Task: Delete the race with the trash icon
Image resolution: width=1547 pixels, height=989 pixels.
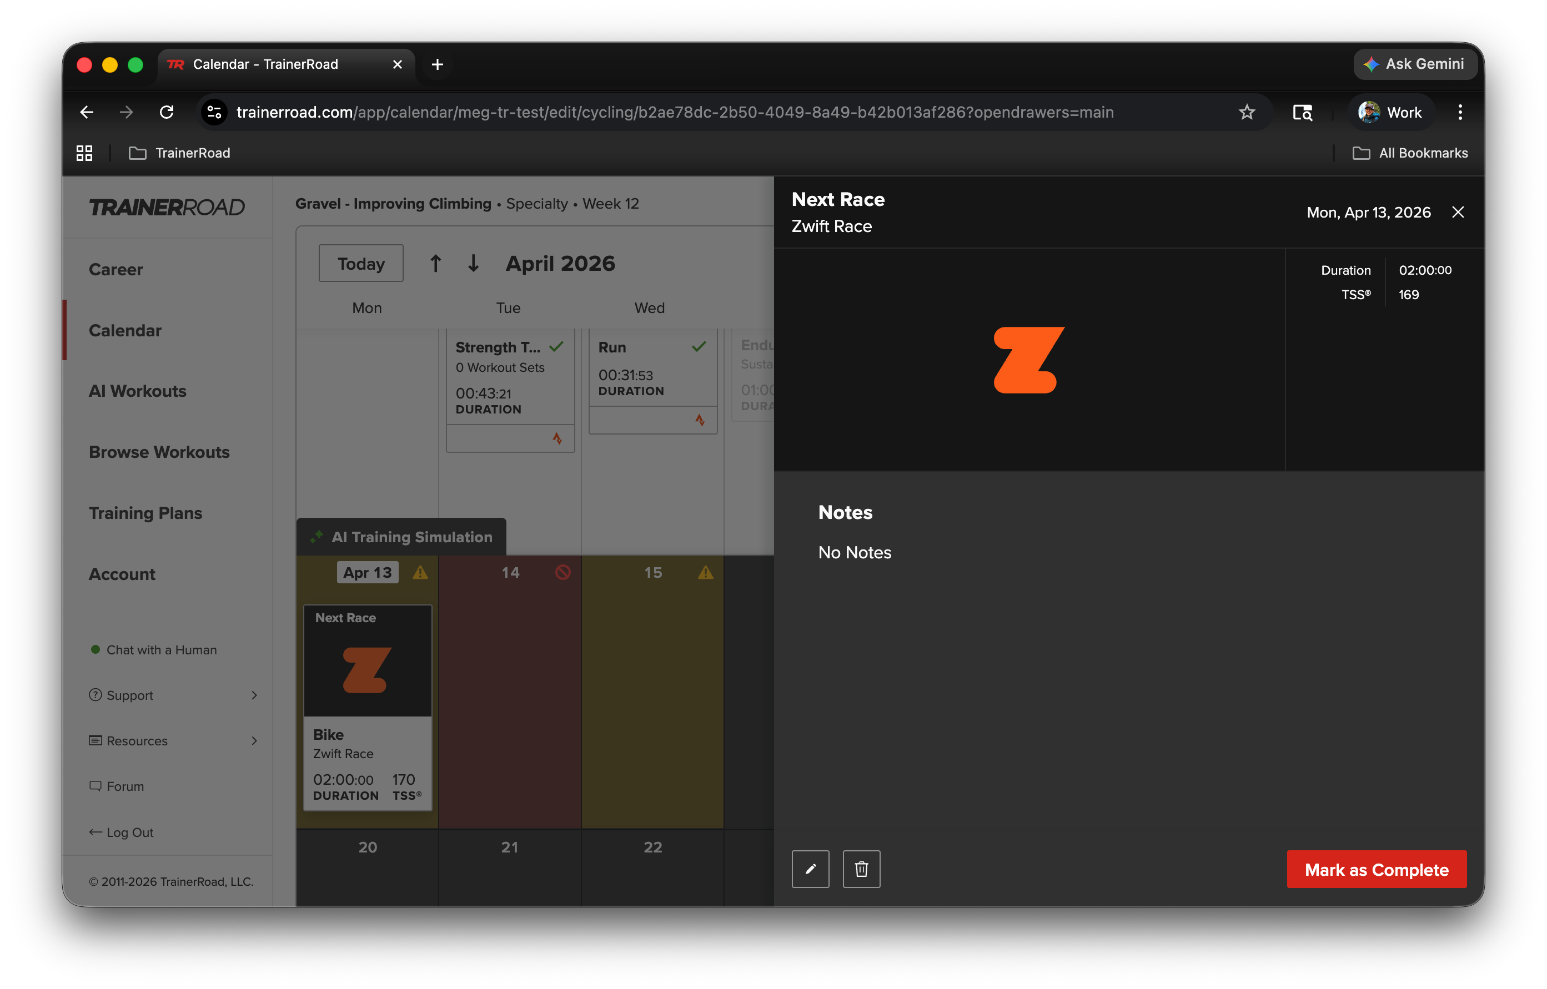Action: 861,869
